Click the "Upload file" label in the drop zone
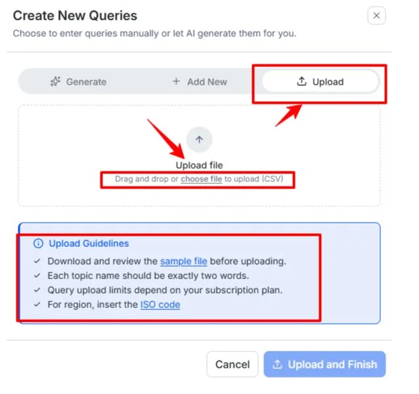Screen dimensions: 419x394 (x=199, y=165)
